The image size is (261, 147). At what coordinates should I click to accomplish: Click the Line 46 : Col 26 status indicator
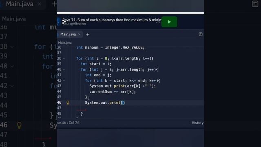[x=69, y=122]
